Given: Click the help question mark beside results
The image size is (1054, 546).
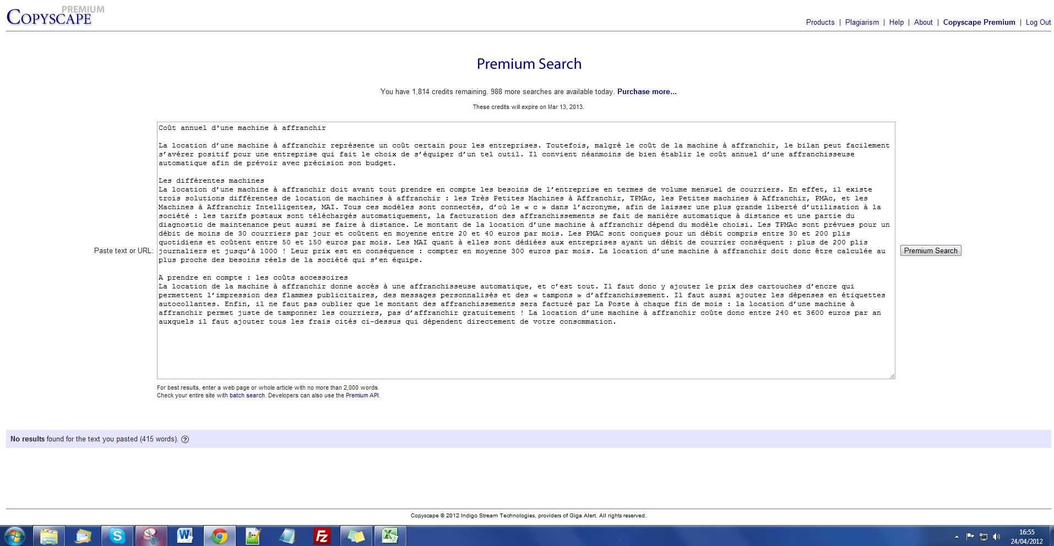Looking at the screenshot, I should (x=185, y=439).
